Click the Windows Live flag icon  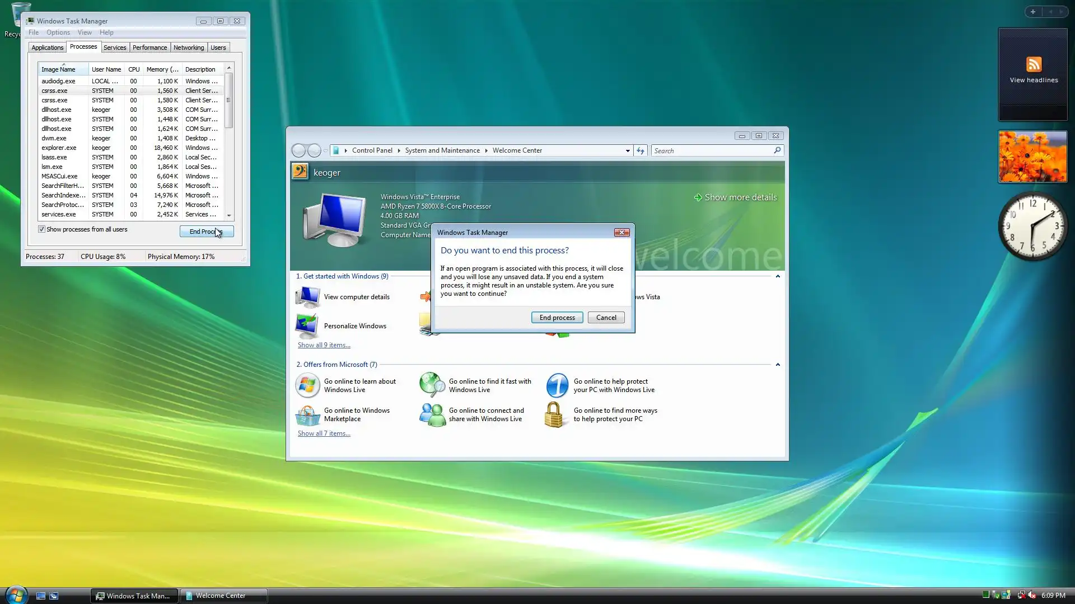[x=307, y=386]
